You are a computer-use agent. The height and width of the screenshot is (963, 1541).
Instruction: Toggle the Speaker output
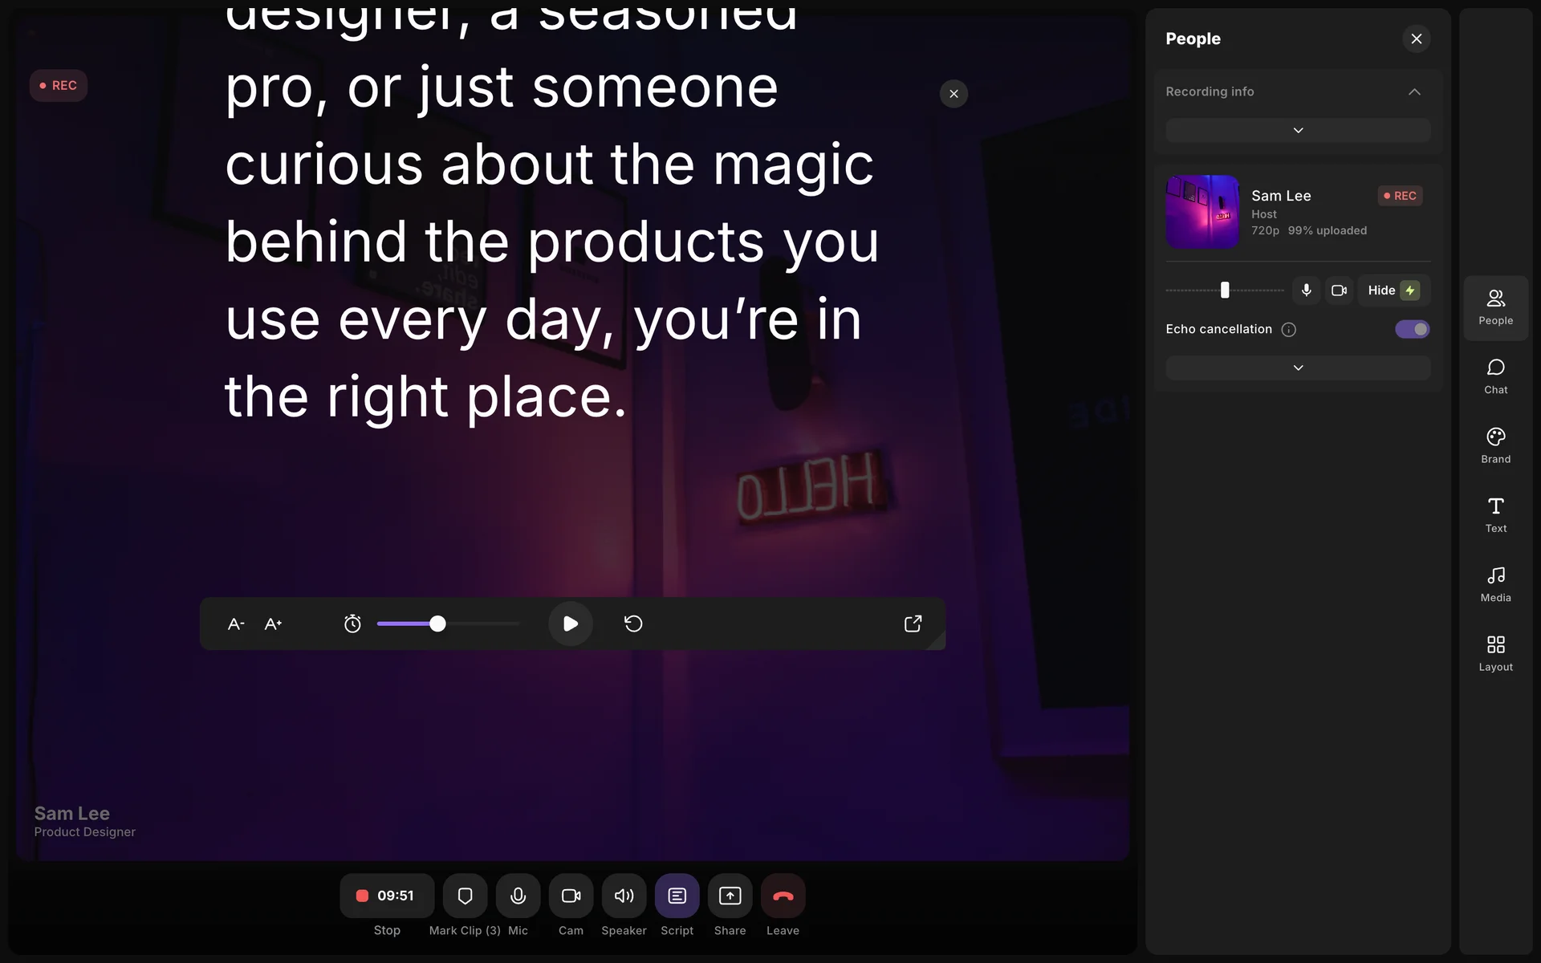point(624,896)
